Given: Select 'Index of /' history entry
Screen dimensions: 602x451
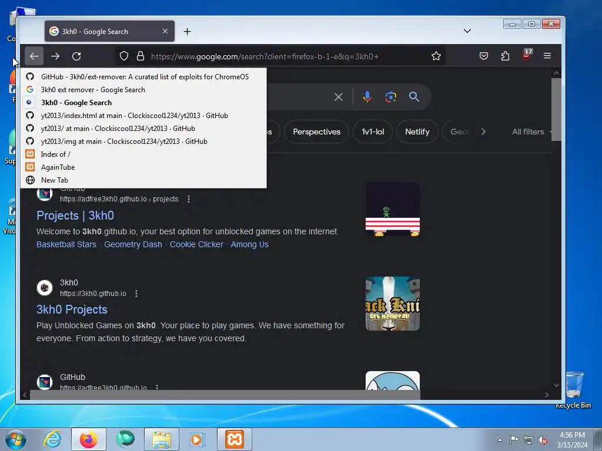Looking at the screenshot, I should click(x=143, y=154).
